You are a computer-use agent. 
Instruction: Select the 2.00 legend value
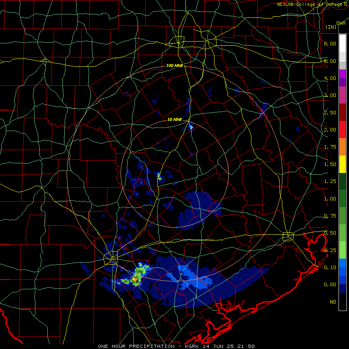pos(330,130)
